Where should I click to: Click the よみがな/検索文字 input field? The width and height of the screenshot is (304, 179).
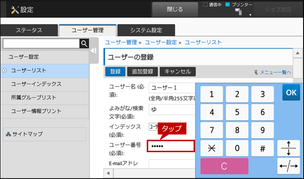tap(172, 110)
